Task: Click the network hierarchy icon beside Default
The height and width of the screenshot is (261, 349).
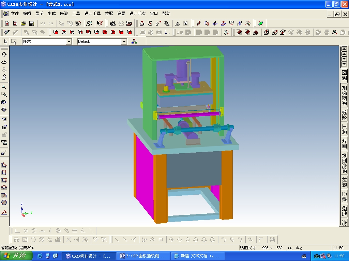Action: point(134,41)
